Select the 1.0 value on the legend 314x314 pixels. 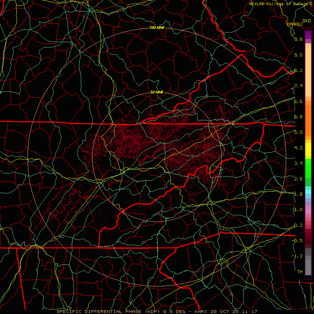(x=298, y=210)
